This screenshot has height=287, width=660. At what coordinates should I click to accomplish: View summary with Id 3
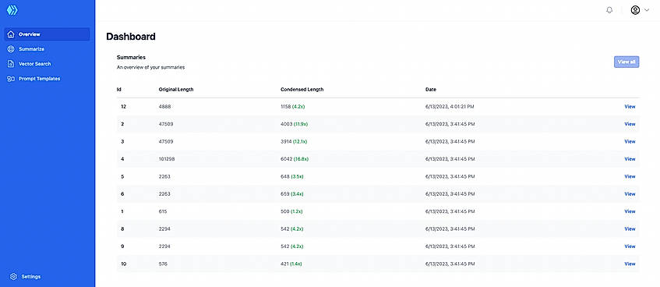tap(630, 142)
